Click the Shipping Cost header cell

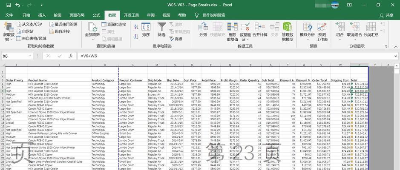click(x=340, y=80)
